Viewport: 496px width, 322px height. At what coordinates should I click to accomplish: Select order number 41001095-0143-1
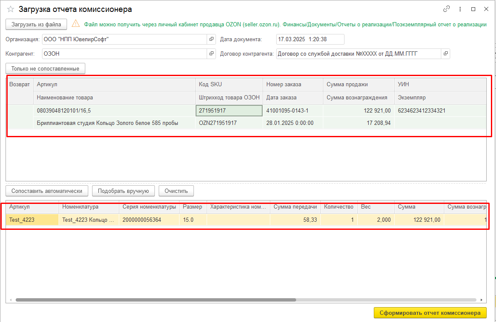tap(293, 110)
